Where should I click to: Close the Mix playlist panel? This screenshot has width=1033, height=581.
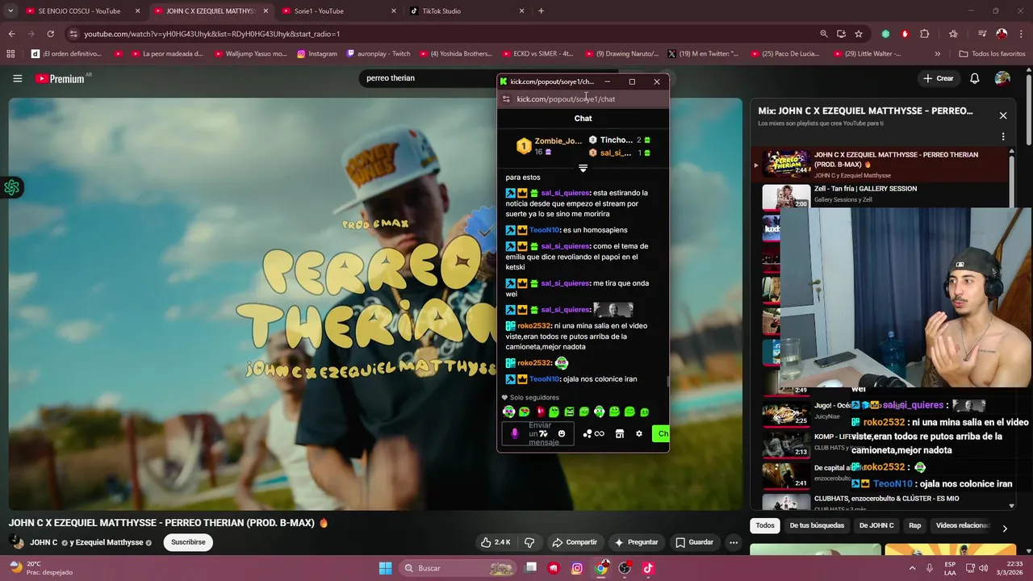click(1003, 115)
